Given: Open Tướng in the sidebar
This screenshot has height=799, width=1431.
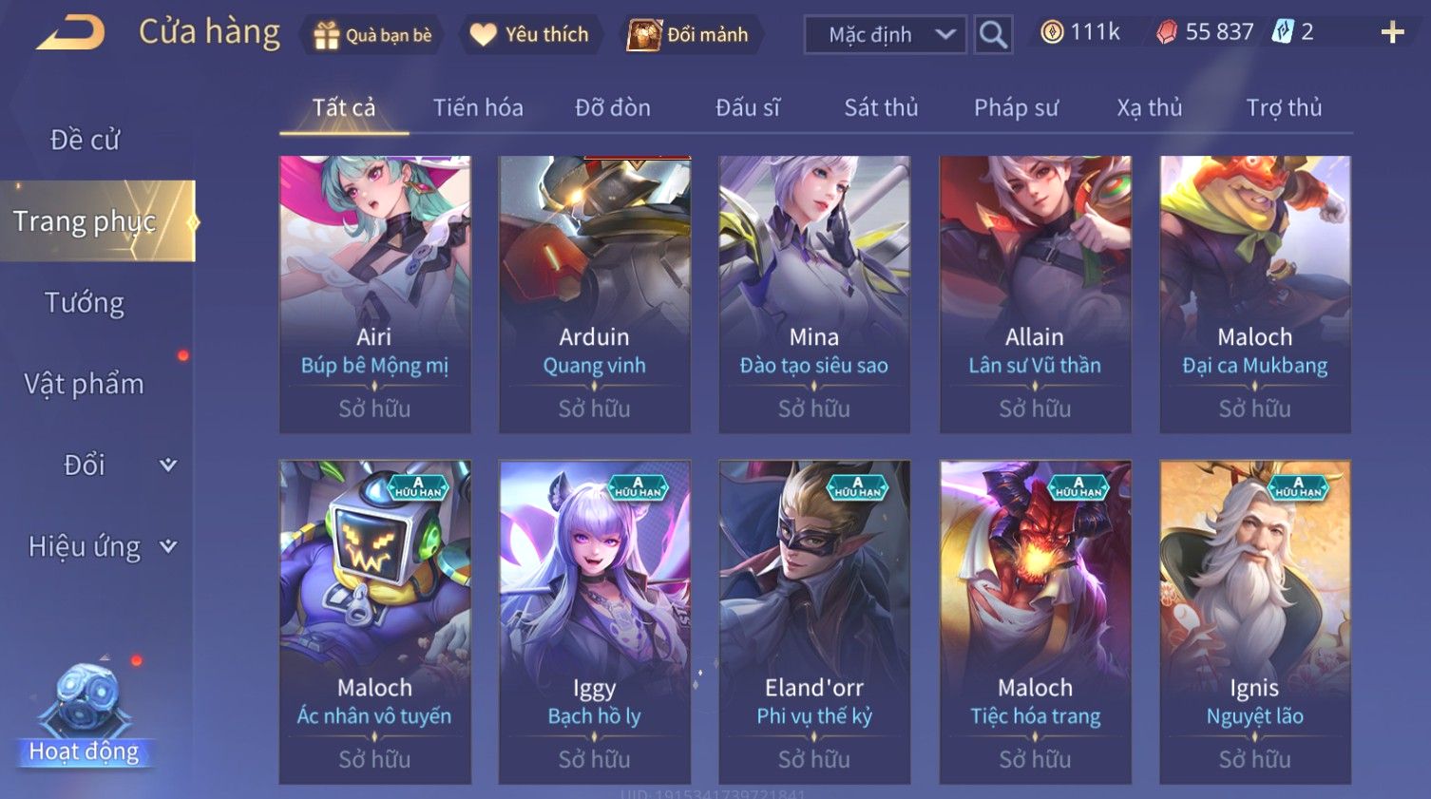Looking at the screenshot, I should 85,302.
